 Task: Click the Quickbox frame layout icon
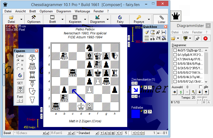(x=152, y=32)
